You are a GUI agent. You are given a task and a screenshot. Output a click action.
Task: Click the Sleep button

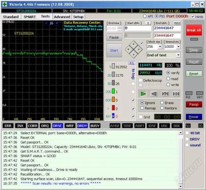(x=194, y=50)
